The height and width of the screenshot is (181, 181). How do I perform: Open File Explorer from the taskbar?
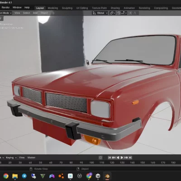click(15, 176)
